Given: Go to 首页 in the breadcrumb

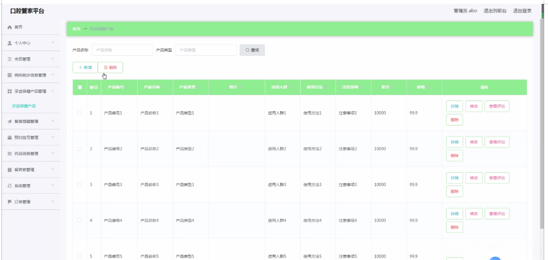Looking at the screenshot, I should tap(76, 29).
